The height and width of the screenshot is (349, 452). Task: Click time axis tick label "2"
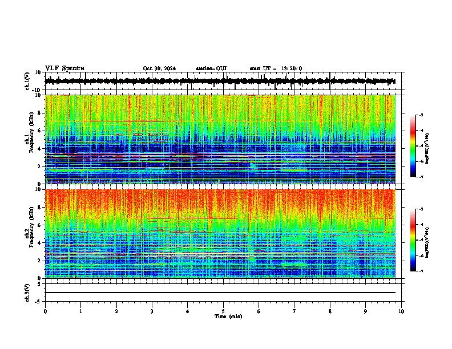[x=116, y=311]
